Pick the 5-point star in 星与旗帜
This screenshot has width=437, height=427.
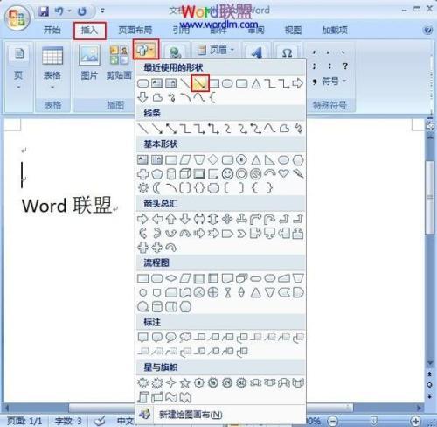[x=185, y=382]
